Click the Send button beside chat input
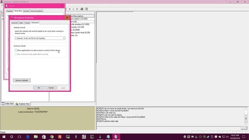Viewport: 249px width, 140px height. tap(244, 128)
